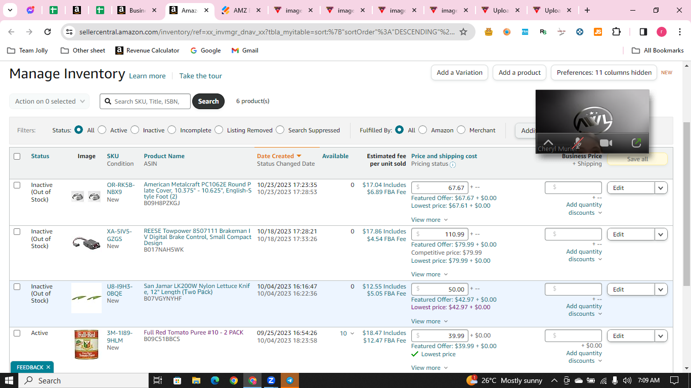
Task: Open Microsoft Store from taskbar
Action: (177, 380)
